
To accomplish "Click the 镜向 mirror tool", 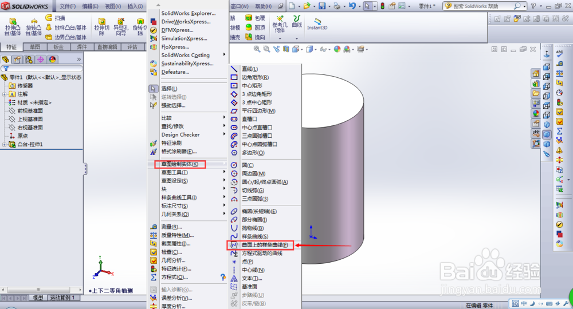I will [255, 37].
